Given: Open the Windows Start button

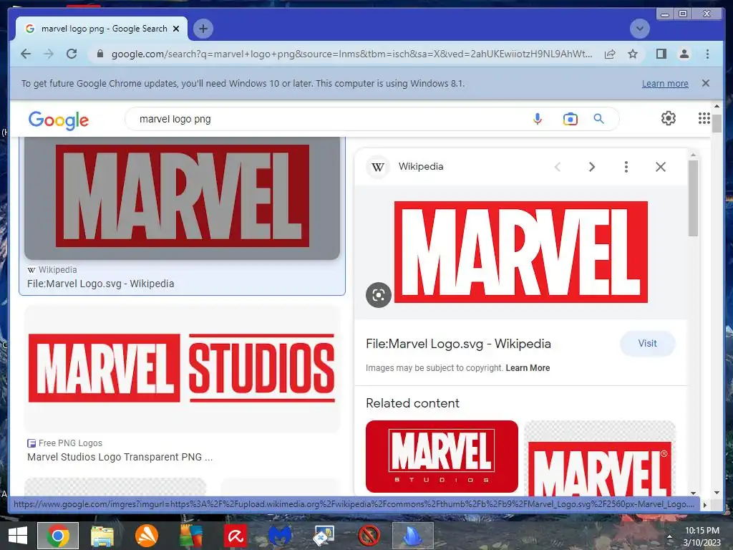Looking at the screenshot, I should pyautogui.click(x=18, y=536).
